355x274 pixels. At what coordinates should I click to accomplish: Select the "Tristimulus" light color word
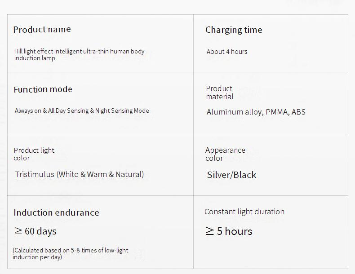35,174
